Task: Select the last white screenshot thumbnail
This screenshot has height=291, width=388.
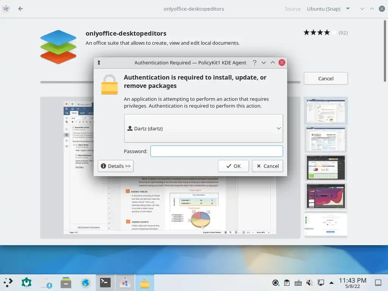Action: coord(325,224)
